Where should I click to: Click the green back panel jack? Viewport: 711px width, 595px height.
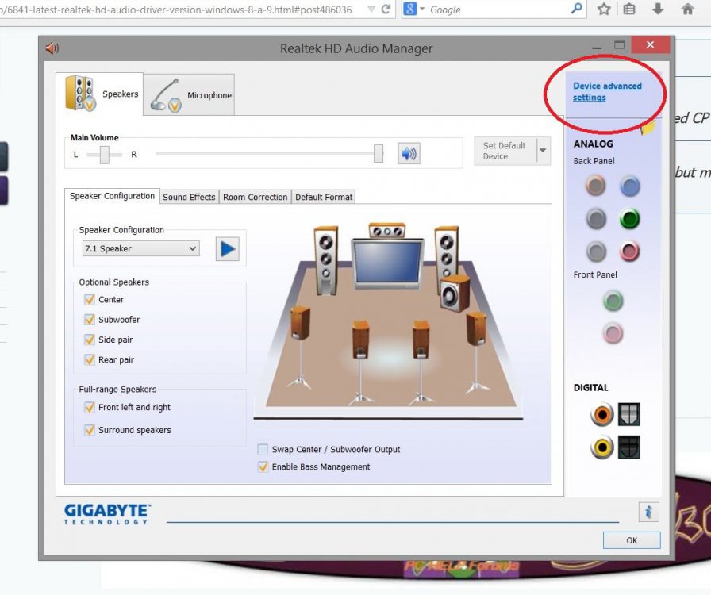tap(629, 219)
